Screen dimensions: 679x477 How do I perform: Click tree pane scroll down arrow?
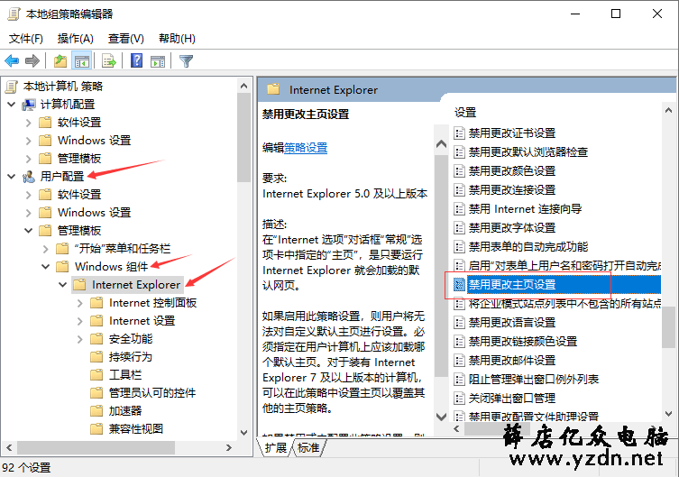click(x=243, y=433)
